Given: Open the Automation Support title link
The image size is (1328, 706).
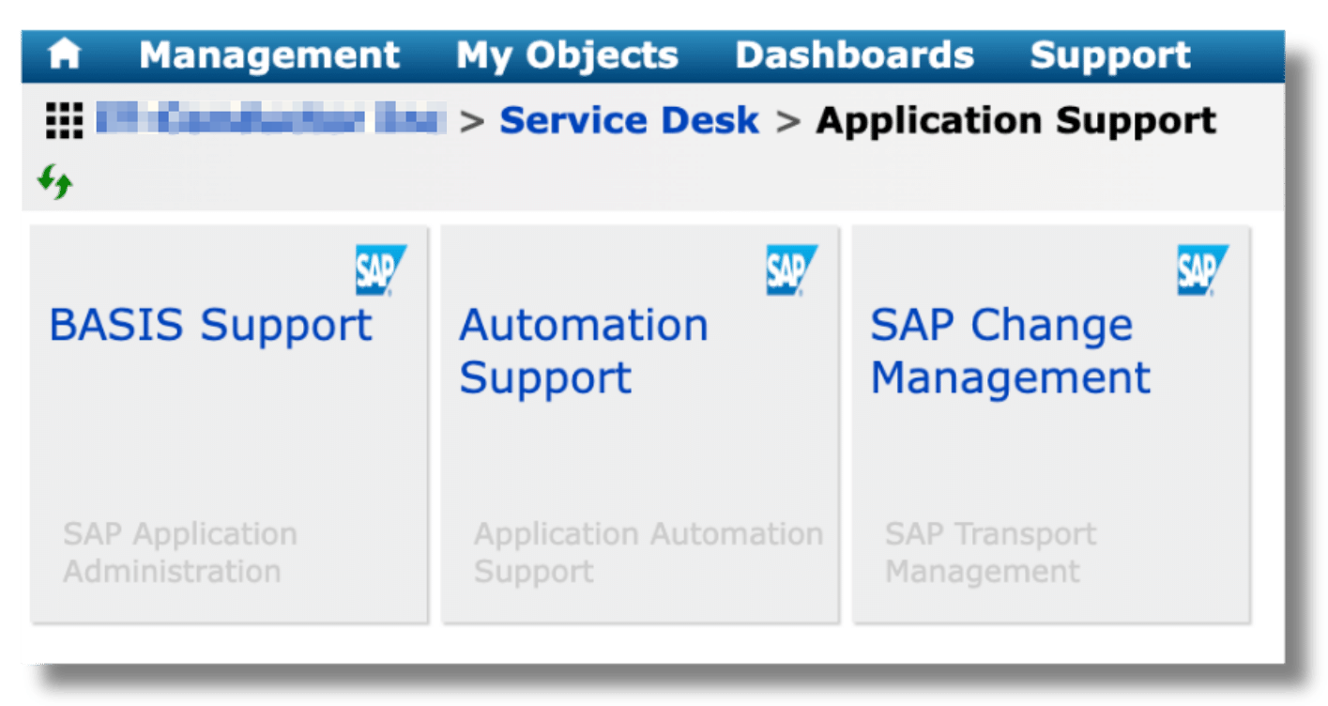Looking at the screenshot, I should pyautogui.click(x=583, y=351).
